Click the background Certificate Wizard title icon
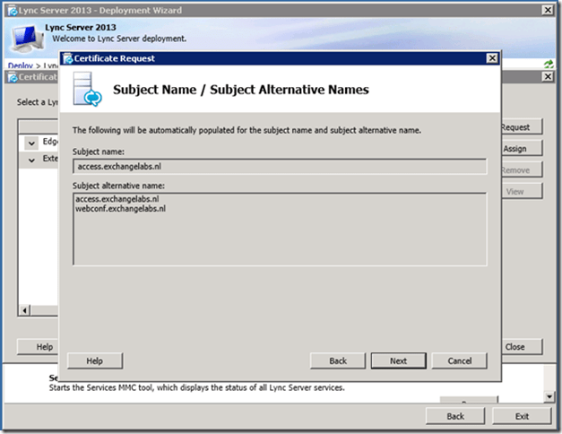 (13, 78)
